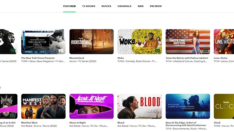The image size is (234, 132).
Task: Select the Originals tab
Action: click(x=124, y=6)
